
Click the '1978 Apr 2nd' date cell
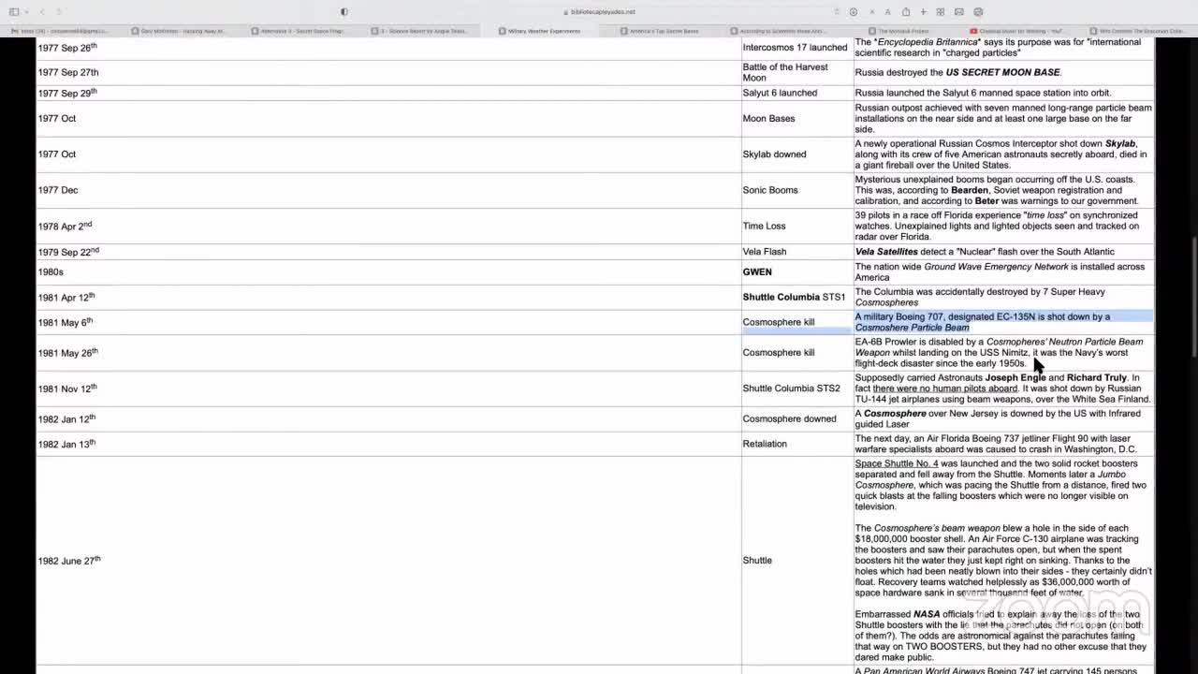(x=388, y=226)
